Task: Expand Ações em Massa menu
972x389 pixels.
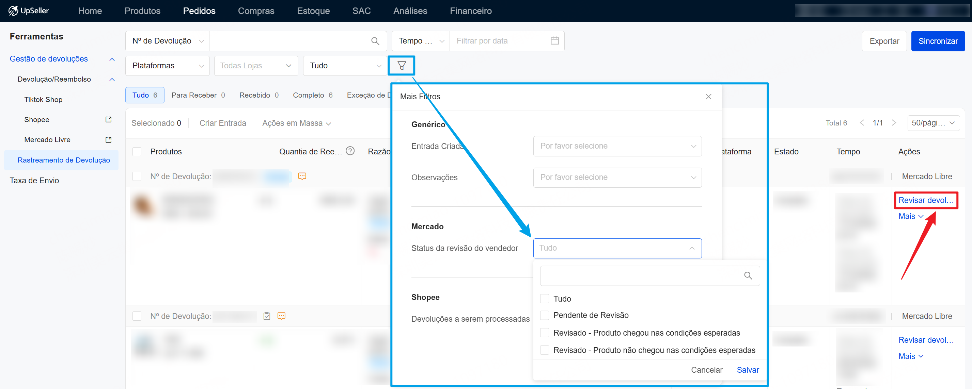Action: coord(296,123)
